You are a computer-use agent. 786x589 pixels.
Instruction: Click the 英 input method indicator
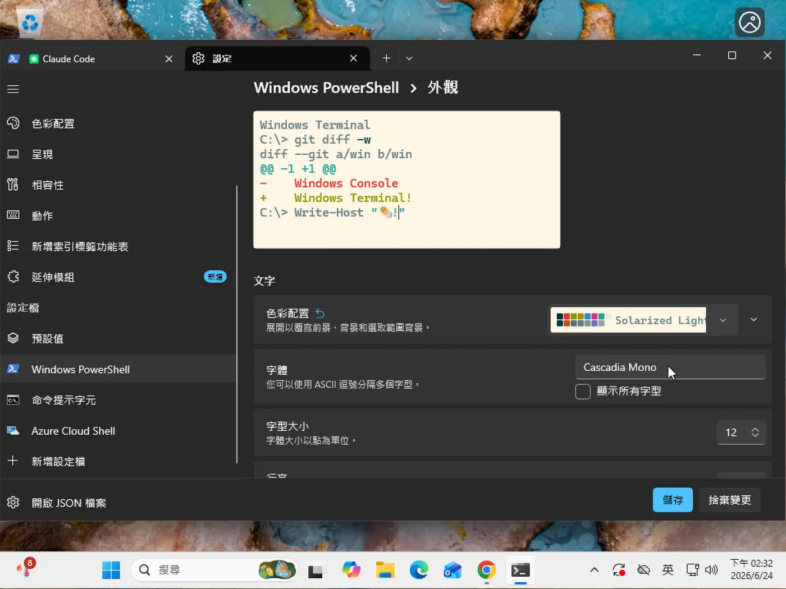point(668,570)
